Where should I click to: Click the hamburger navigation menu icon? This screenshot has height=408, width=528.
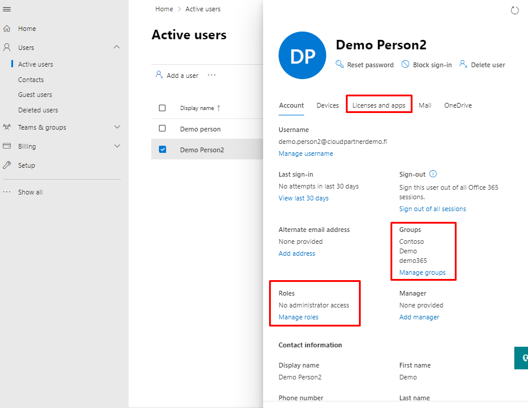[x=7, y=10]
